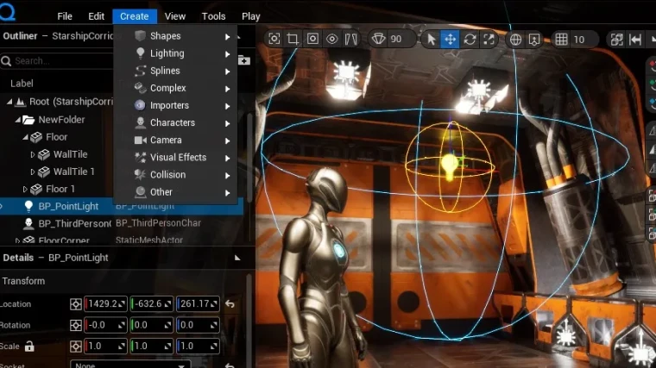Viewport: 656px width, 368px height.
Task: Activate the Rotate tool
Action: (x=470, y=40)
